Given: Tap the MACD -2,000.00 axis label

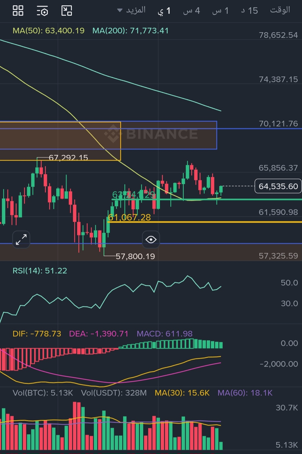Looking at the screenshot, I should click(x=279, y=364).
